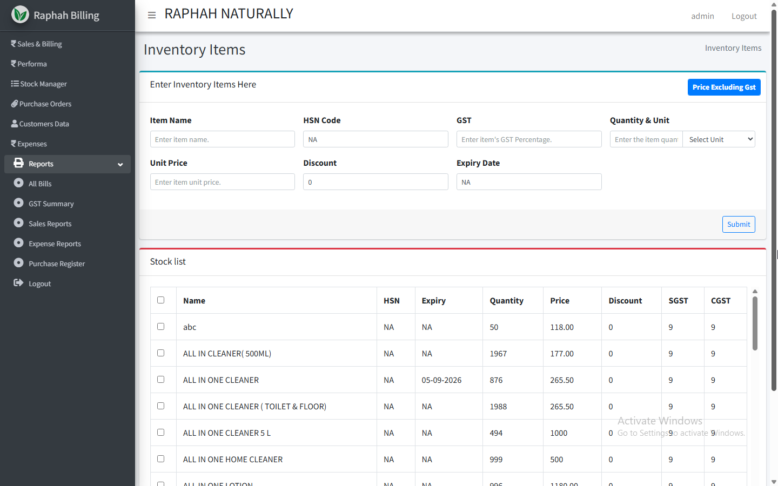The image size is (778, 486).
Task: Toggle the hamburger sidebar menu icon
Action: [x=152, y=15]
